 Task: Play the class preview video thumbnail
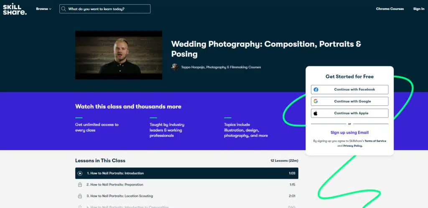point(119,55)
